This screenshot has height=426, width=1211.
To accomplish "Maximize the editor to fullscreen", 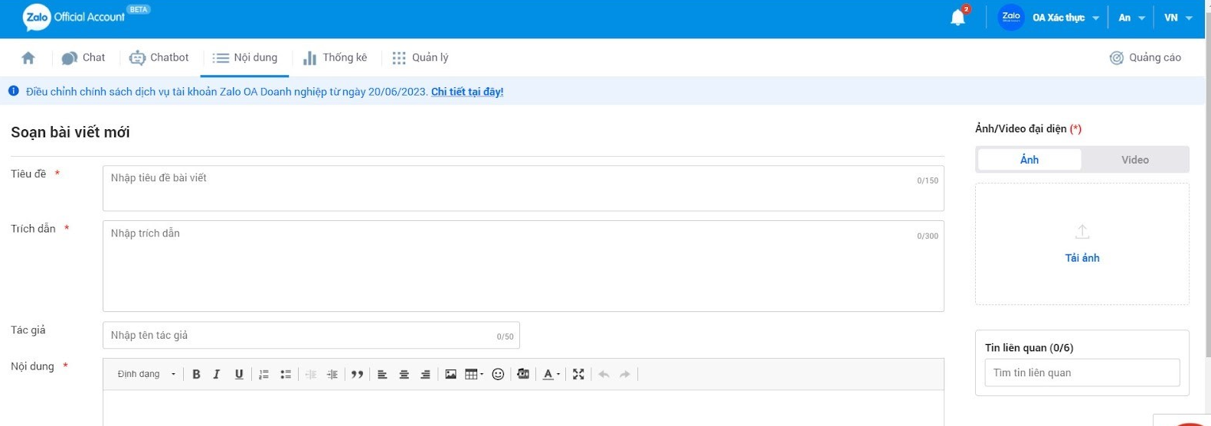I will [578, 374].
